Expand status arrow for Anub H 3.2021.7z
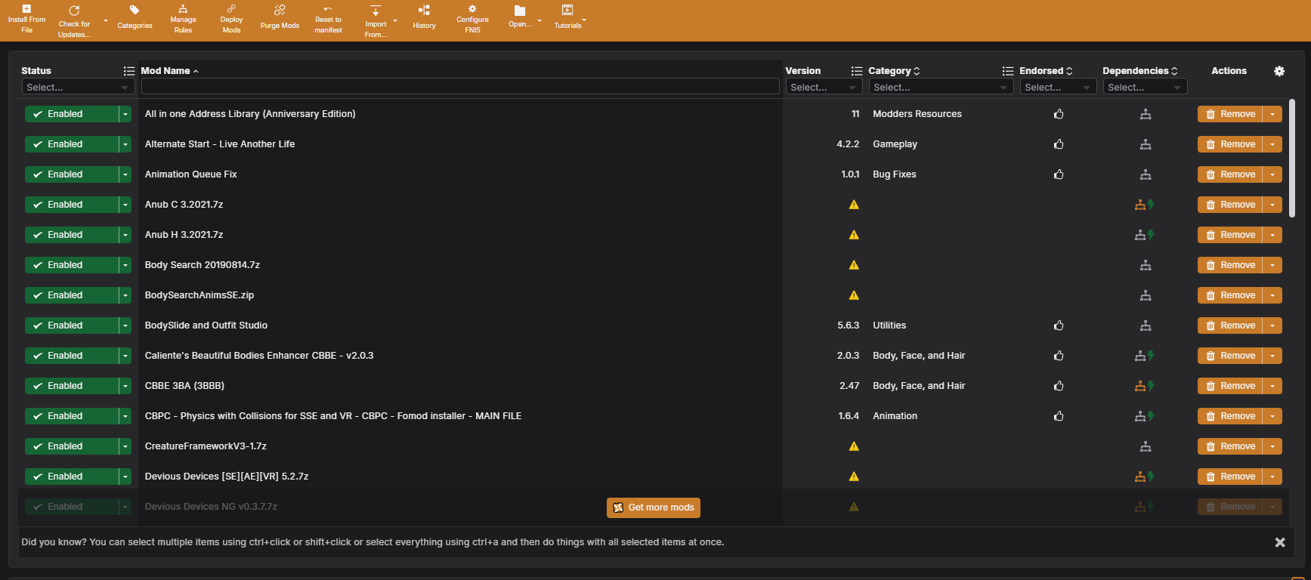The width and height of the screenshot is (1311, 580). click(x=125, y=235)
